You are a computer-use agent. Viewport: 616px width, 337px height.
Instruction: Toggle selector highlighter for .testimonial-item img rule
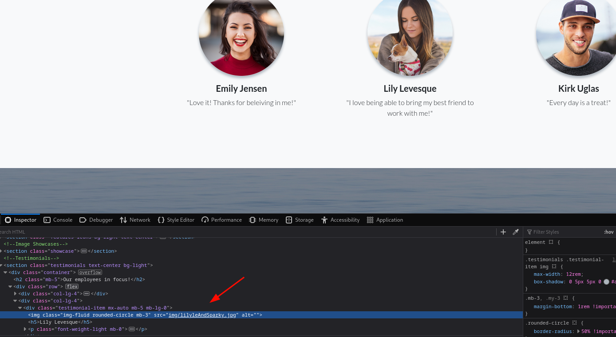tap(554, 266)
